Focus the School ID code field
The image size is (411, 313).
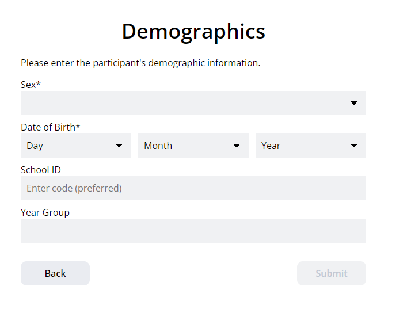[x=193, y=188]
